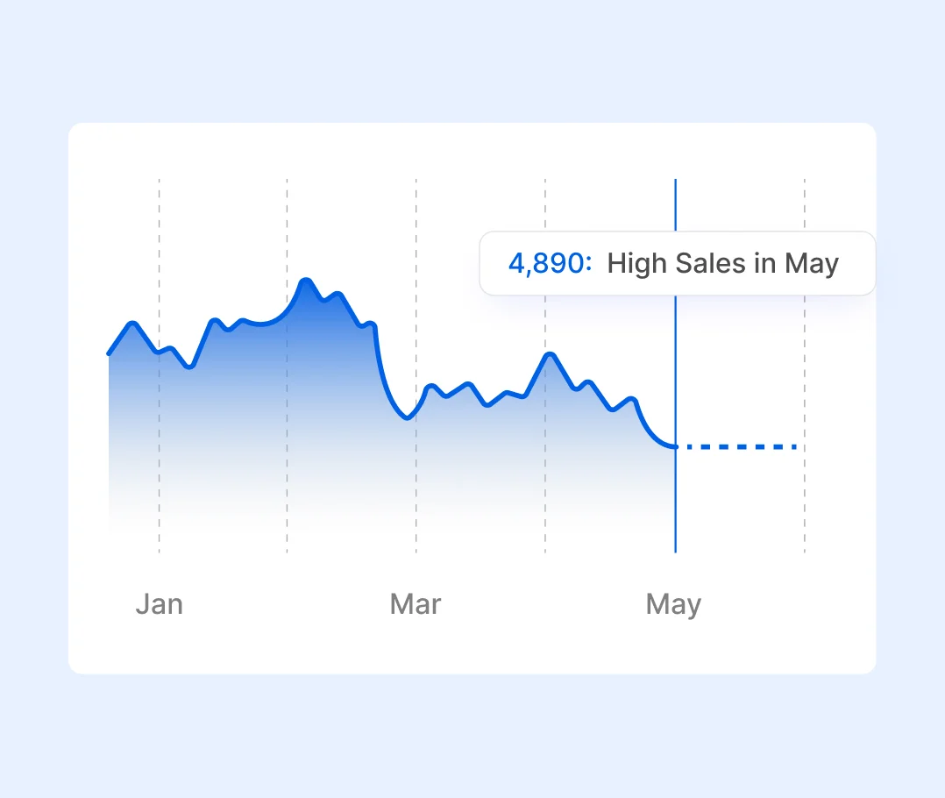Click the lowest dip just before Mar gridline
This screenshot has height=798, width=945.
(407, 418)
